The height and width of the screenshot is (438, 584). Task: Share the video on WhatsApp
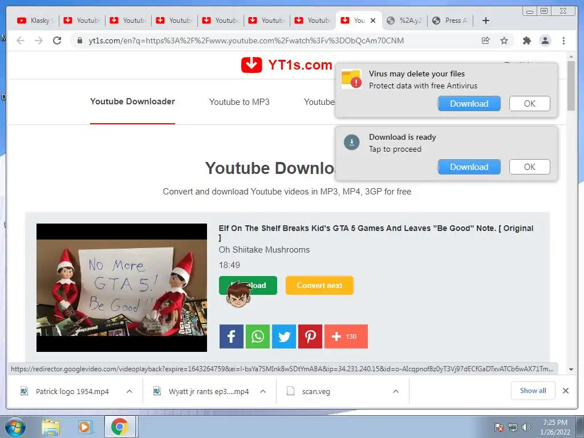point(258,336)
